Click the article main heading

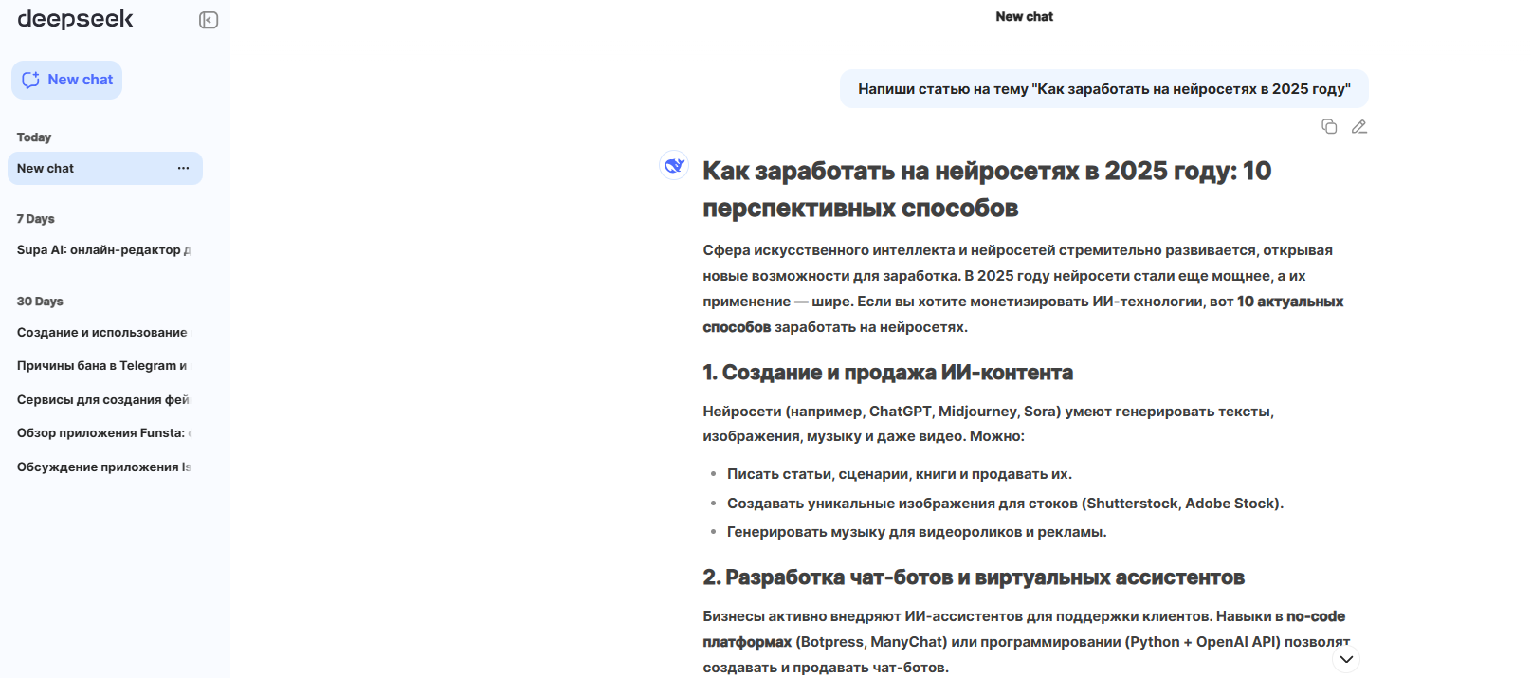pyautogui.click(x=987, y=190)
